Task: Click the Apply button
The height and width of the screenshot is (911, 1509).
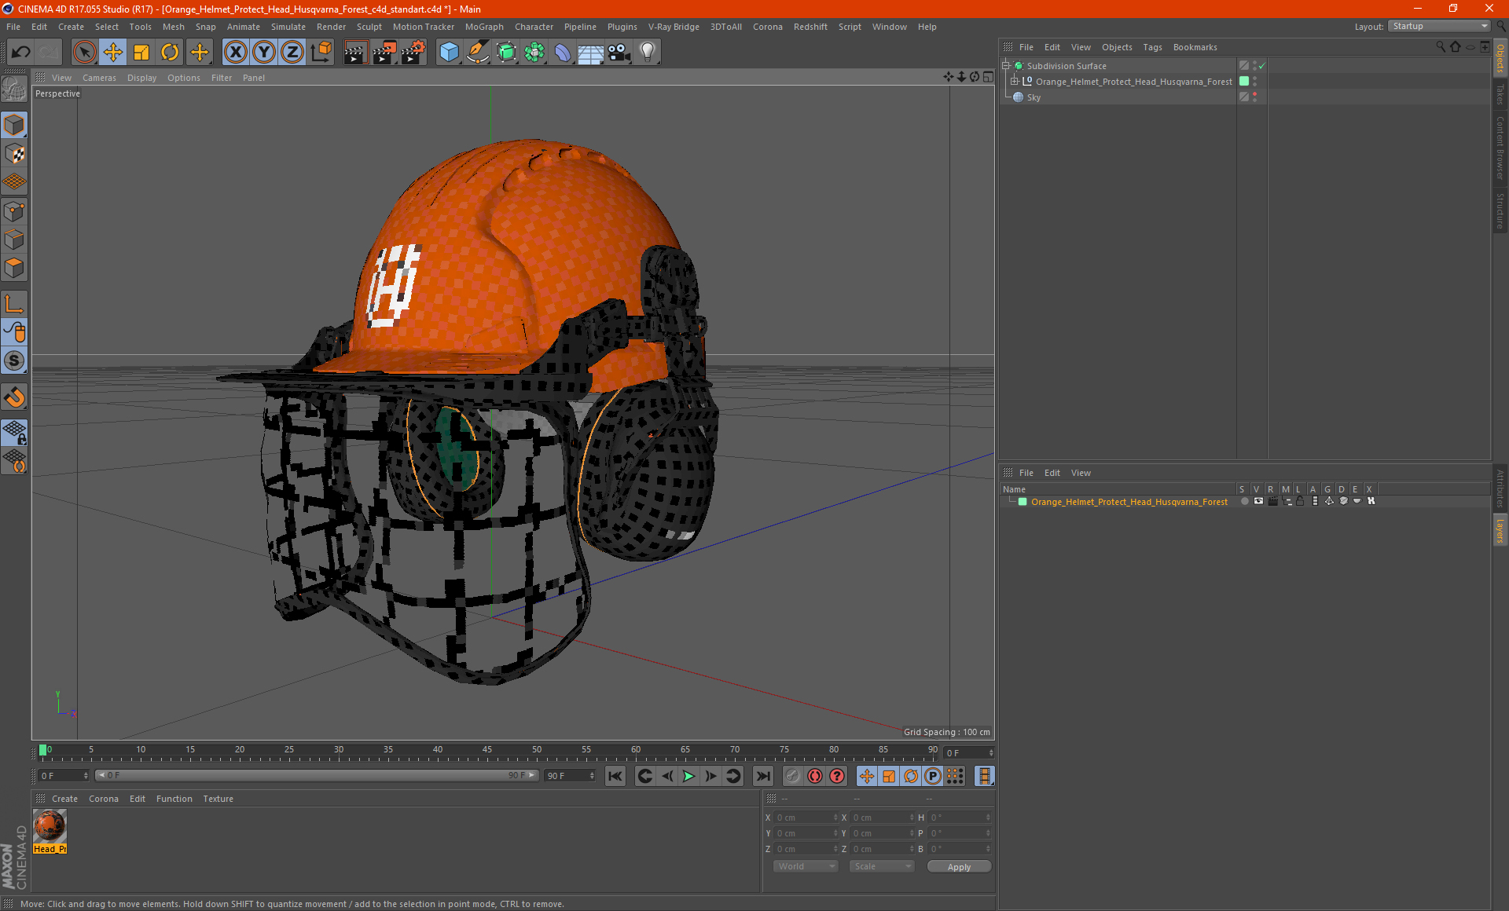Action: click(959, 867)
